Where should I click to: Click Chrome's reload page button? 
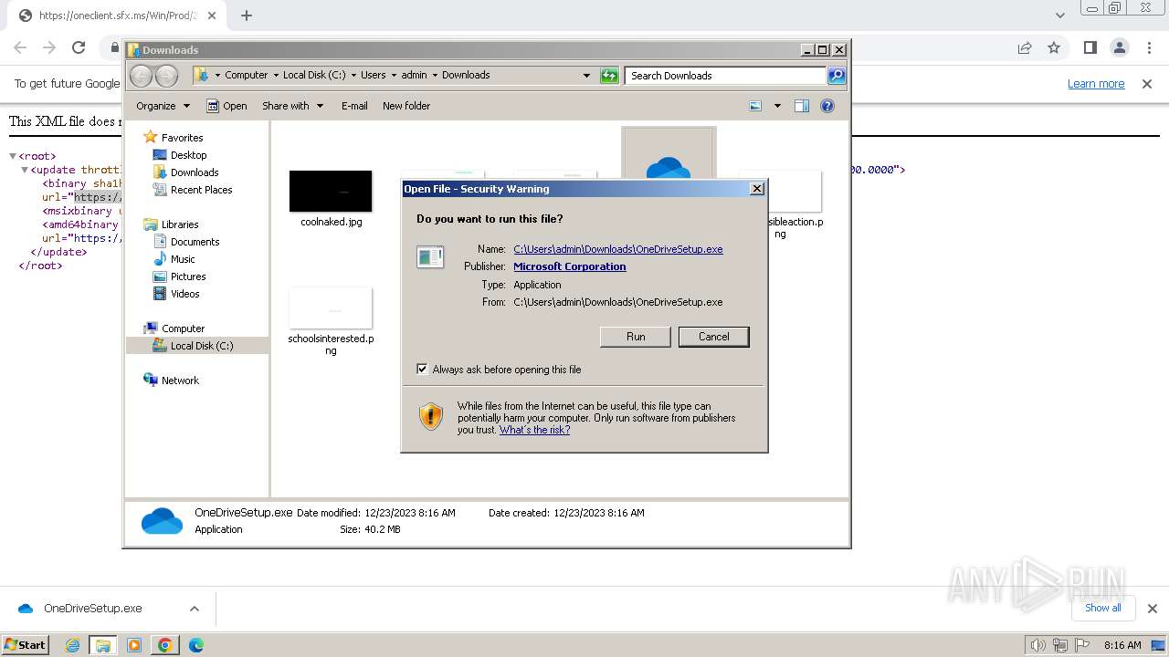coord(79,47)
